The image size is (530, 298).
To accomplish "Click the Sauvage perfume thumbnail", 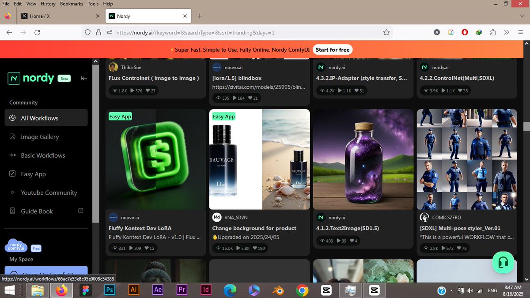I will (x=260, y=159).
